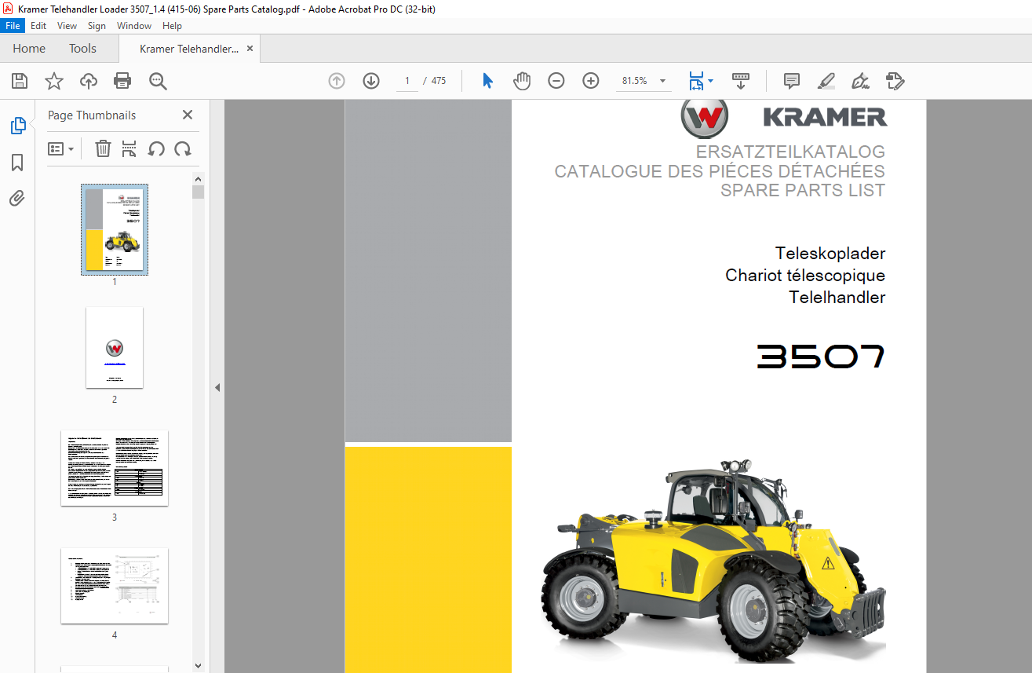The width and height of the screenshot is (1032, 673).
Task: Click the "SPARE PARTS LIST" heading text
Action: 803,190
